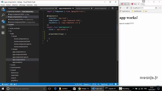Click the Li 12, Col 5 cursor position
The height and width of the screenshot is (91, 162).
pos(78,84)
